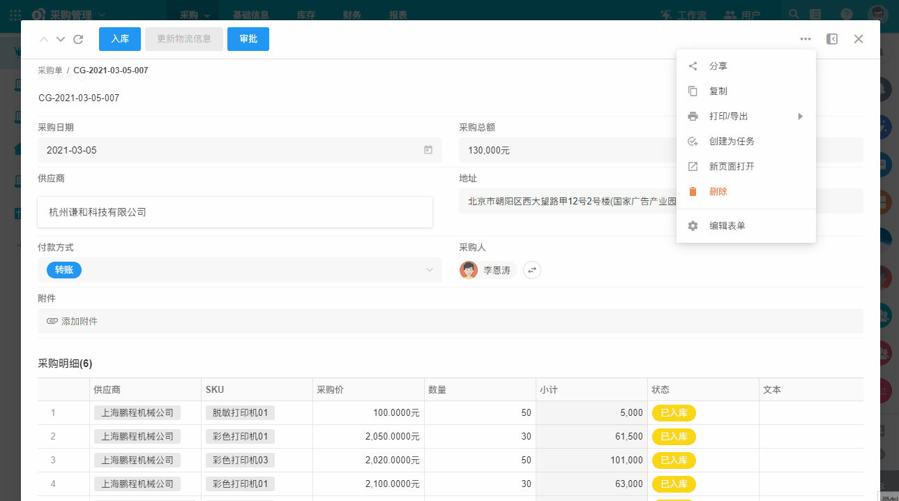
Task: Open the apps grid launcher icon
Action: (15, 14)
